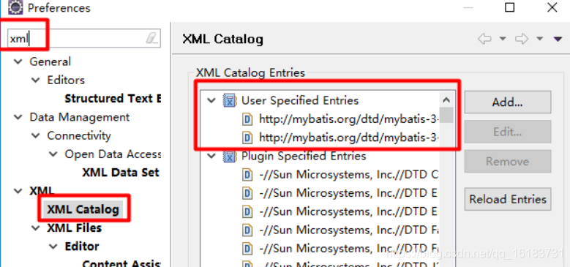Click the catalog list scroll-up arrow
The image size is (570, 267).
click(x=446, y=100)
